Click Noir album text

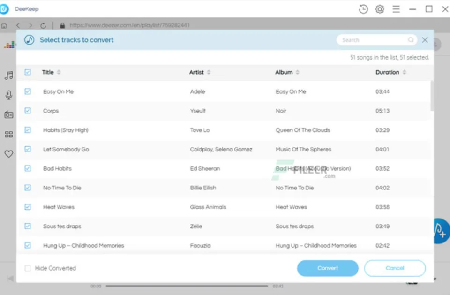[281, 111]
